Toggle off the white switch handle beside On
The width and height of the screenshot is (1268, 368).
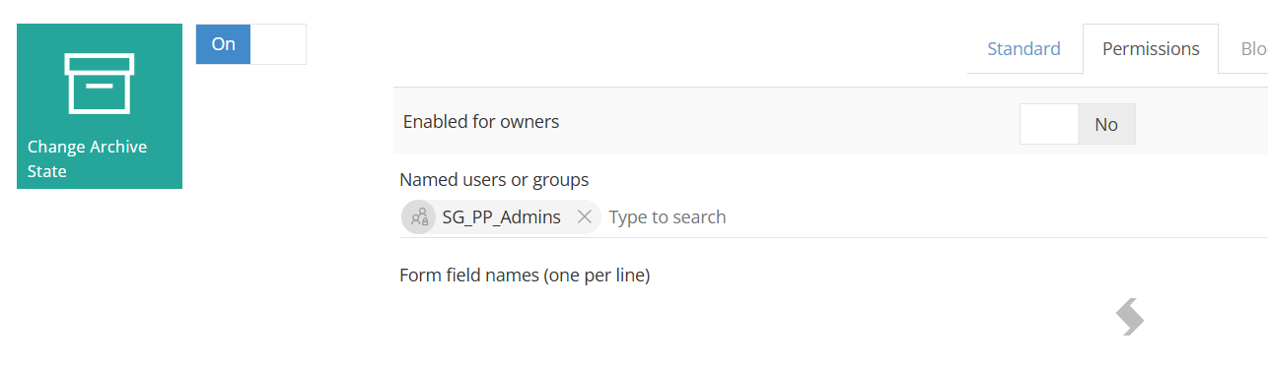[x=278, y=44]
